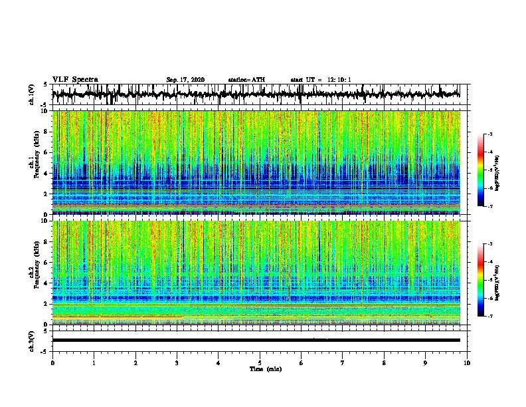
Task: Click the "station=ATH" label
Action: click(x=246, y=80)
